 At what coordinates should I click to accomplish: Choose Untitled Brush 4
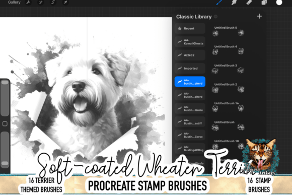point(228,50)
